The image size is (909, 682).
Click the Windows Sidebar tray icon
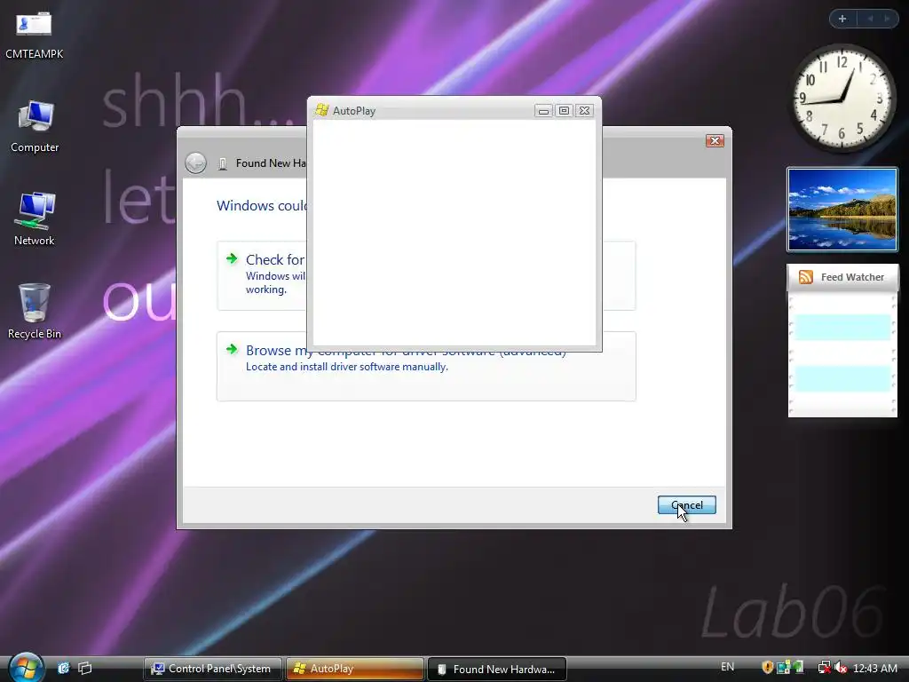783,668
